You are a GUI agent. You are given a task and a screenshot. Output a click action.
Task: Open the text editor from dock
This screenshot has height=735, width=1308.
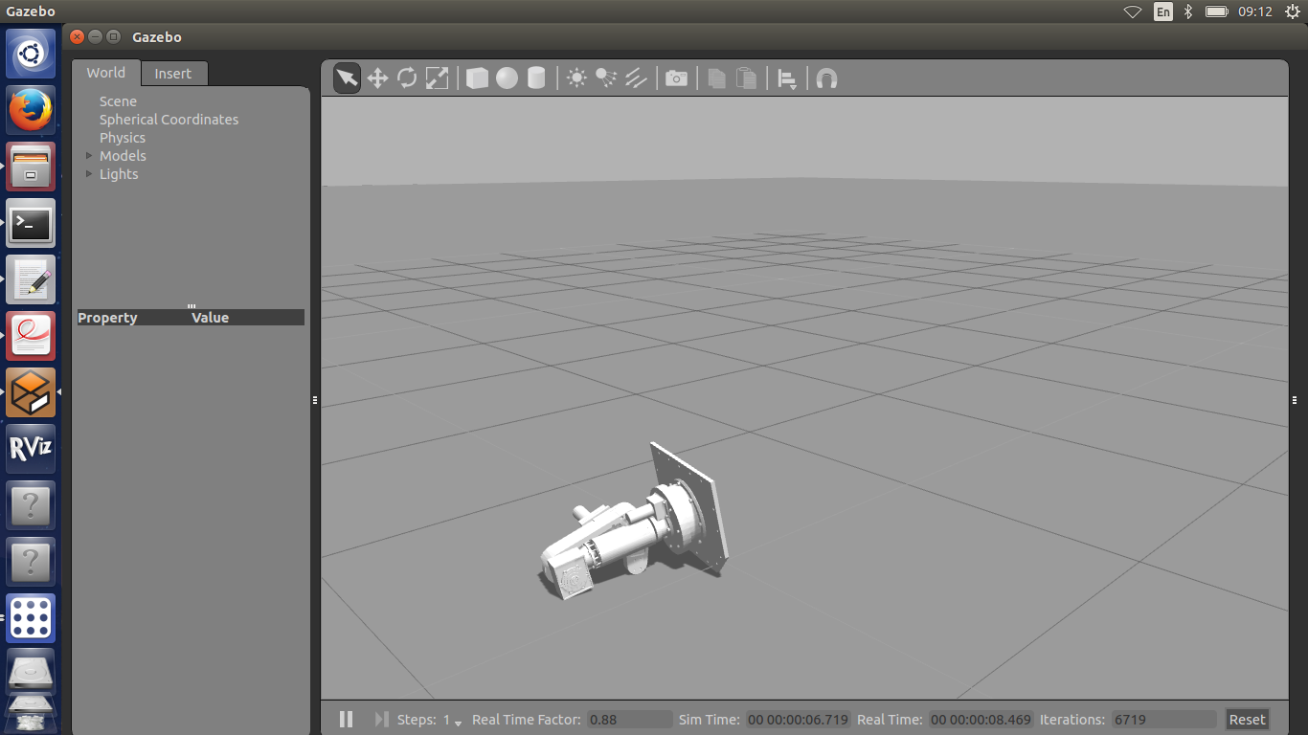[x=31, y=279]
